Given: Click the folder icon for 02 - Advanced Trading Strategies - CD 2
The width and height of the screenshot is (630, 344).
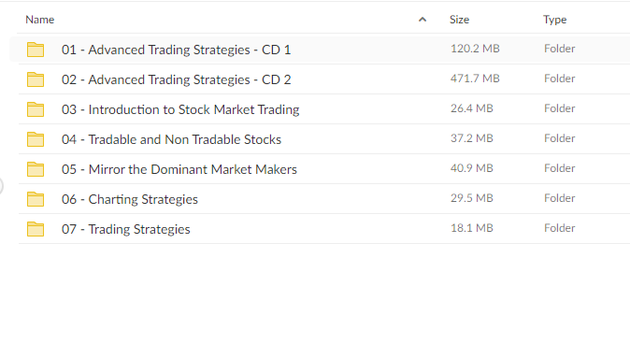Looking at the screenshot, I should [x=36, y=79].
